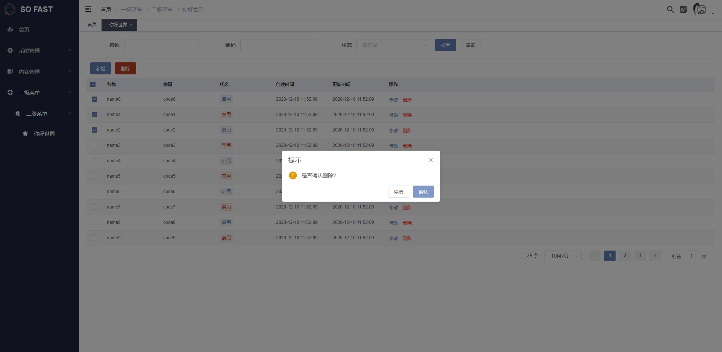722x352 pixels.
Task: Uncheck the name0 row checkbox
Action: click(x=94, y=99)
